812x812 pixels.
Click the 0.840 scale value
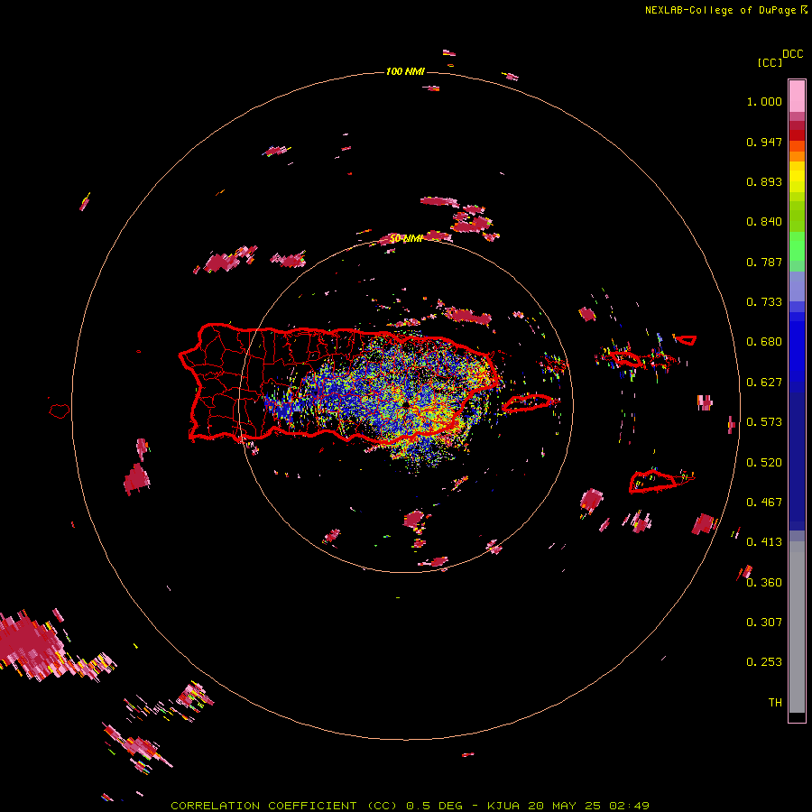pos(764,222)
